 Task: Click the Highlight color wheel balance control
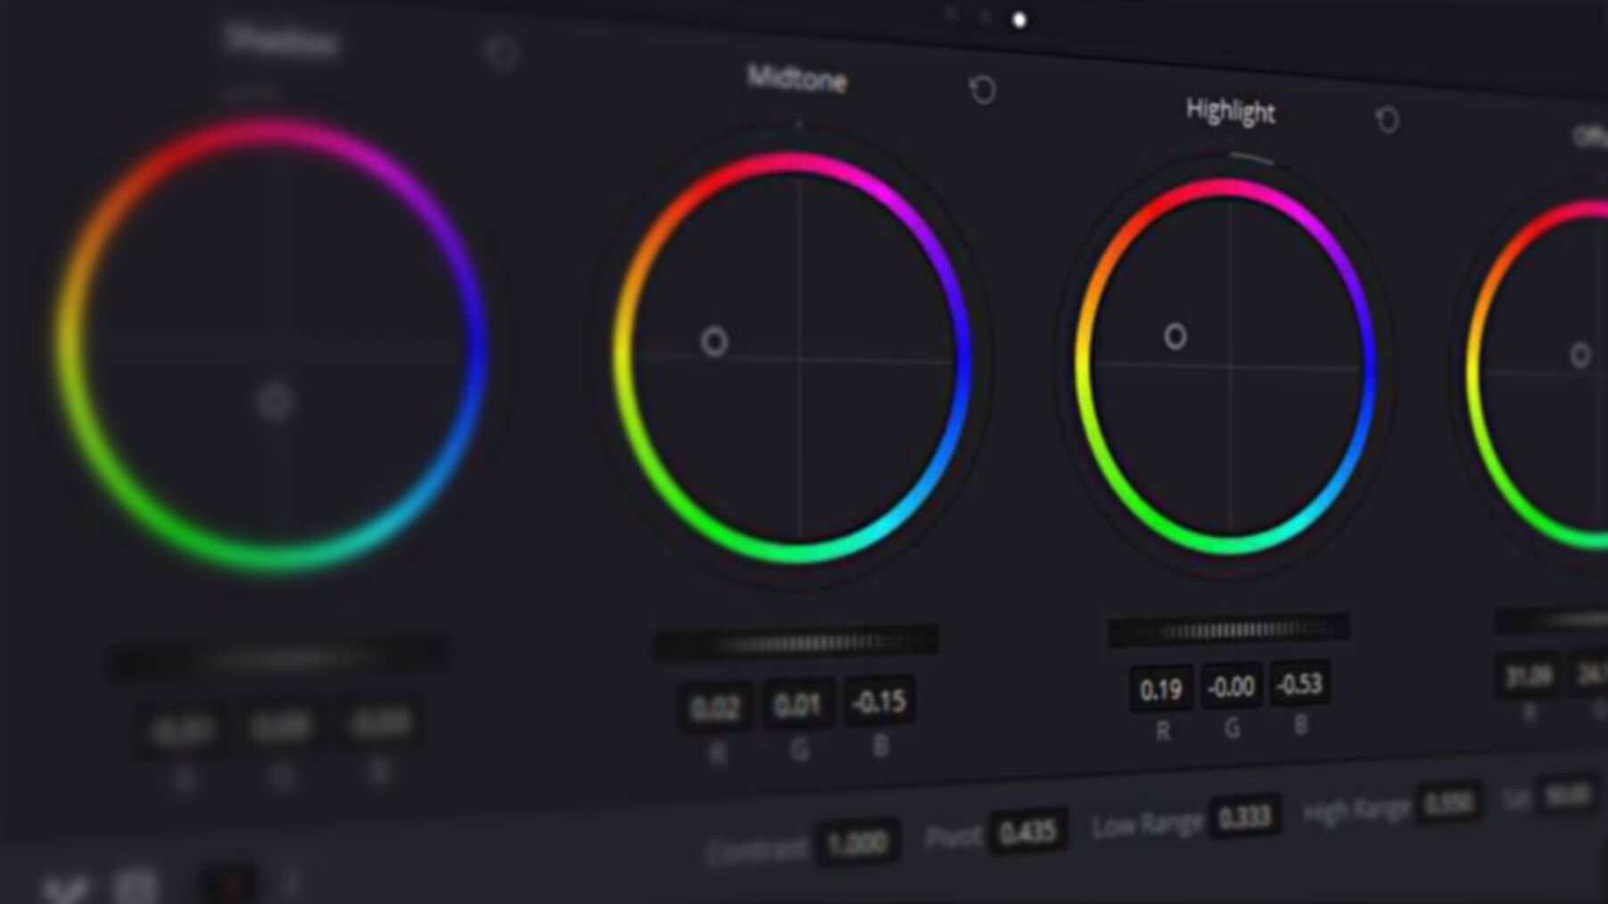click(x=1175, y=336)
